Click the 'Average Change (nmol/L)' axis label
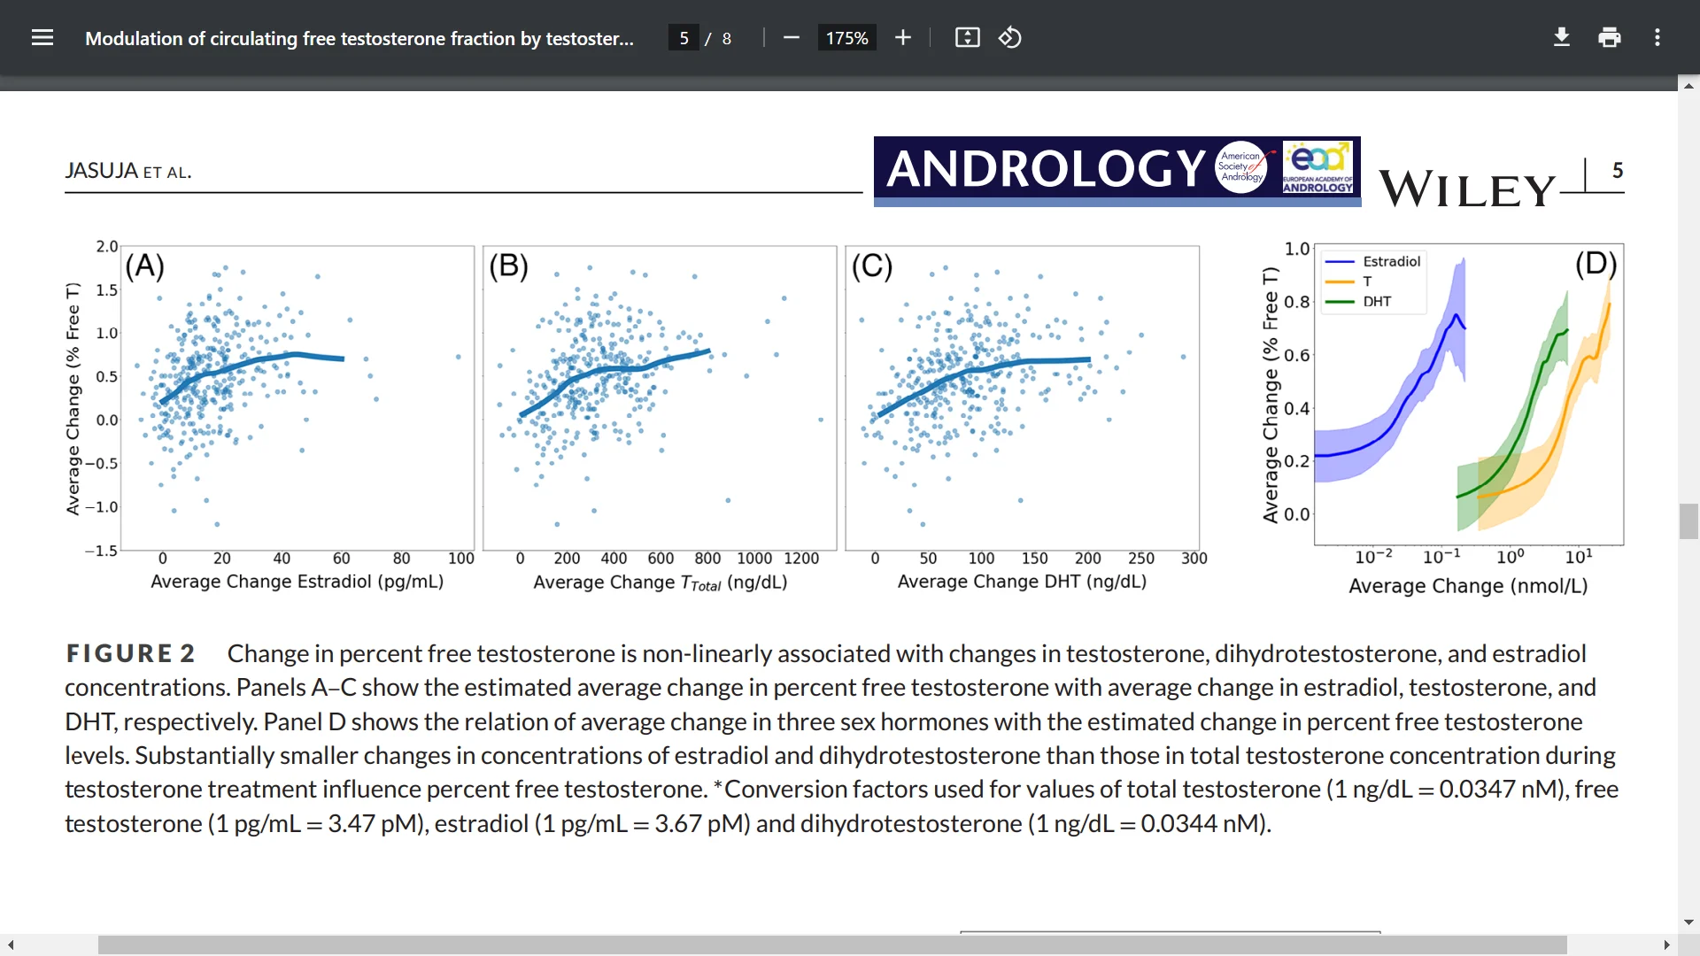 1468,586
